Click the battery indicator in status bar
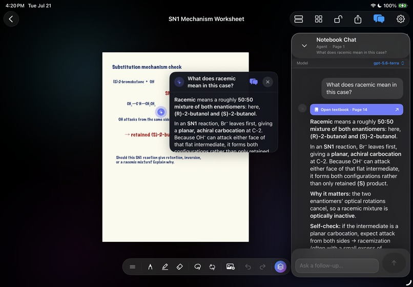The height and width of the screenshot is (287, 413). tap(402, 6)
